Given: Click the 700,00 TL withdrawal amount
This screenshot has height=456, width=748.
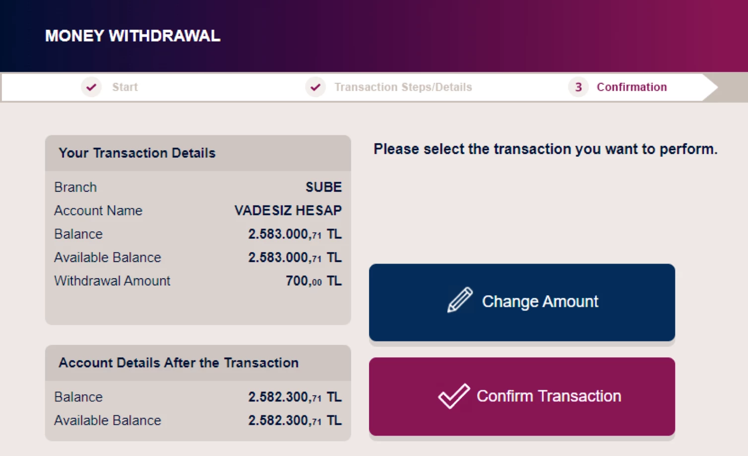Looking at the screenshot, I should [313, 281].
